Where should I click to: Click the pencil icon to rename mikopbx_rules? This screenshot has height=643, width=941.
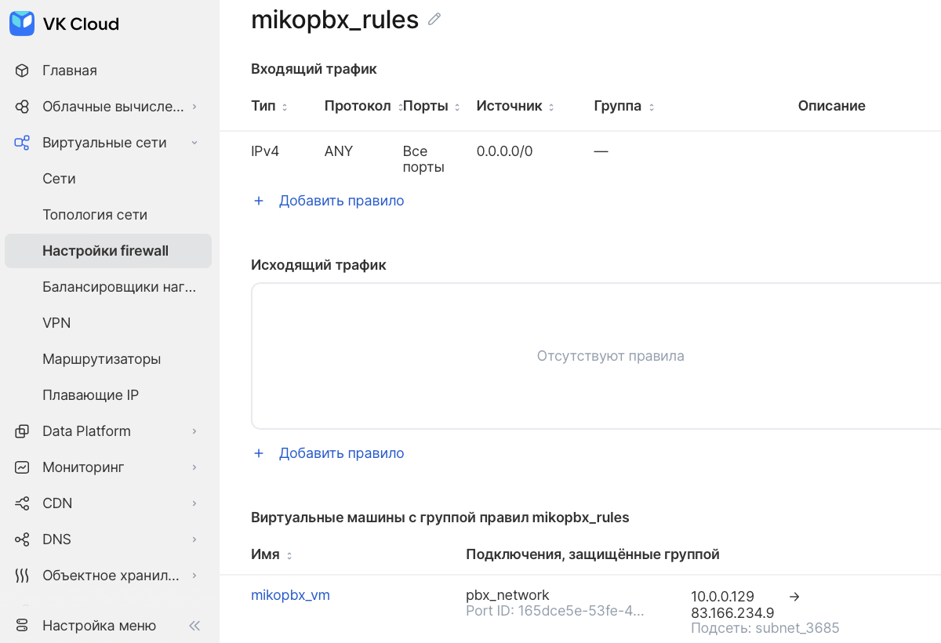coord(434,20)
